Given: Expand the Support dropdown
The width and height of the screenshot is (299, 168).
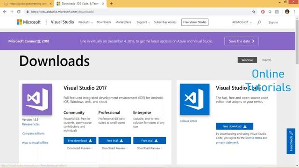Looking at the screenshot, I should pyautogui.click(x=143, y=22).
